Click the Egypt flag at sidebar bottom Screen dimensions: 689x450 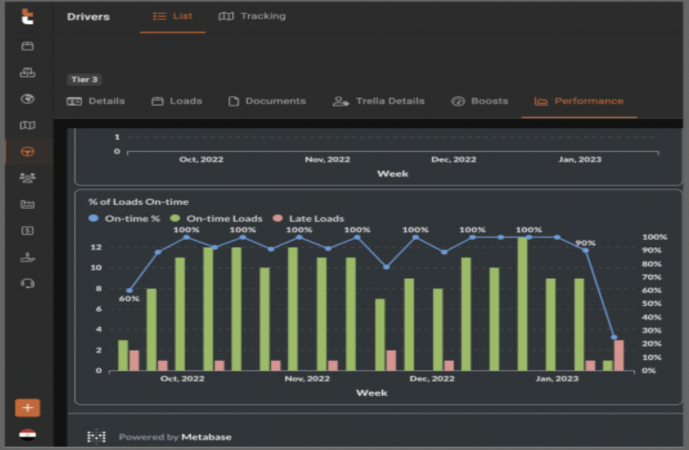27,435
